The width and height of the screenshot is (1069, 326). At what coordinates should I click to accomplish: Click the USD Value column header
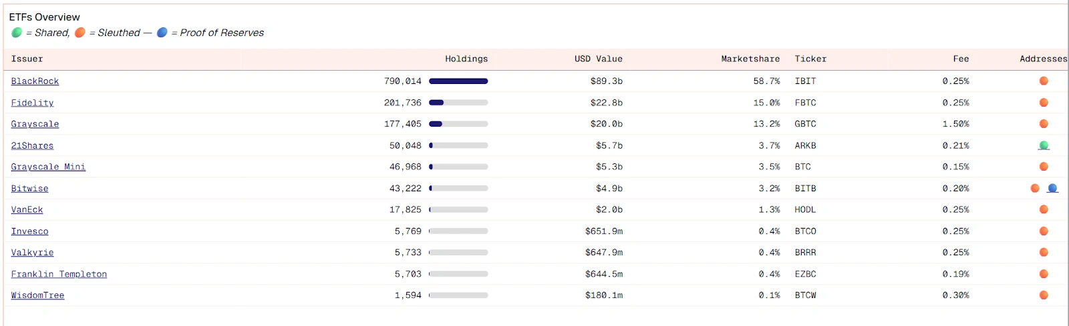(598, 59)
